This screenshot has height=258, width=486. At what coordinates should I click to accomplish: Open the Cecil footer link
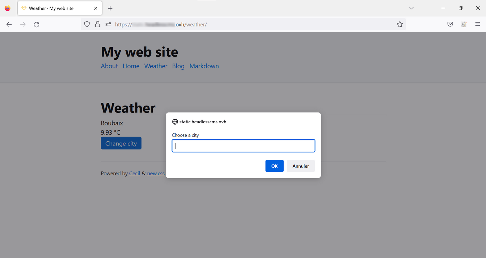tap(134, 174)
